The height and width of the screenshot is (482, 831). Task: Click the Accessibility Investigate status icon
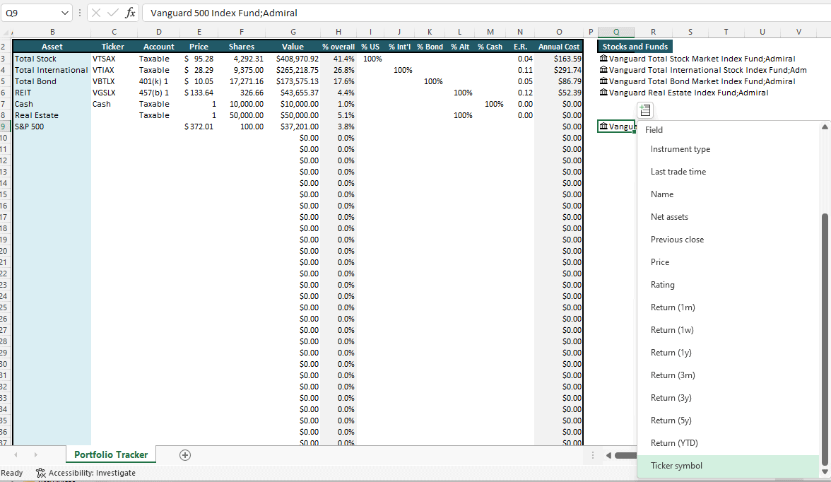pyautogui.click(x=41, y=473)
